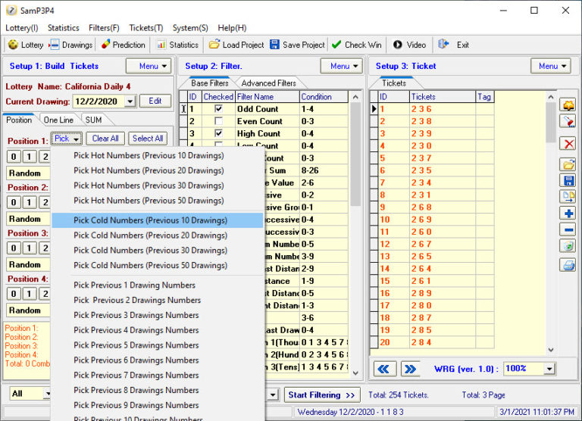Viewport: 582px width, 421px height.
Task: Open dropdown arrow left of Start Filtering
Action: [x=273, y=394]
